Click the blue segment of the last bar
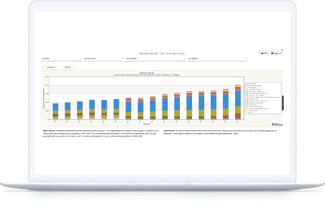325x209 pixels. (238, 98)
